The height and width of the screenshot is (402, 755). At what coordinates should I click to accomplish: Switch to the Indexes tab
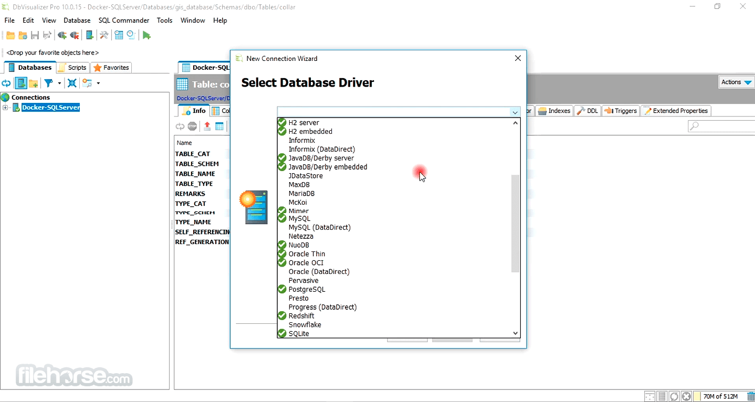point(554,111)
